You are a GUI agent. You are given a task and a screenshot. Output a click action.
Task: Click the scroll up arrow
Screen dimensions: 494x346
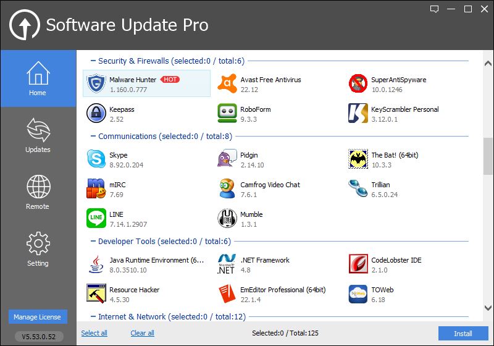pyautogui.click(x=488, y=64)
